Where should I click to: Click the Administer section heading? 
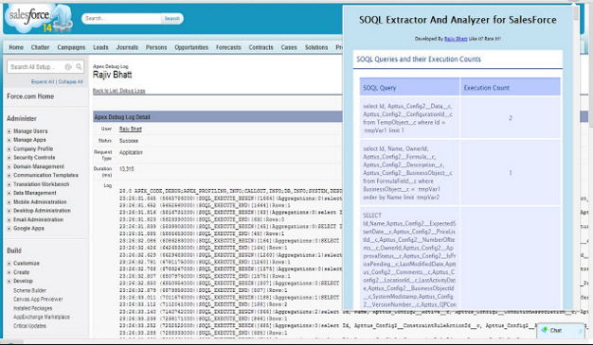[x=22, y=118]
